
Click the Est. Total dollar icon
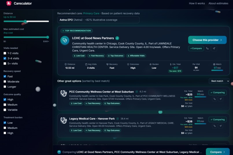pyautogui.click(x=171, y=64)
